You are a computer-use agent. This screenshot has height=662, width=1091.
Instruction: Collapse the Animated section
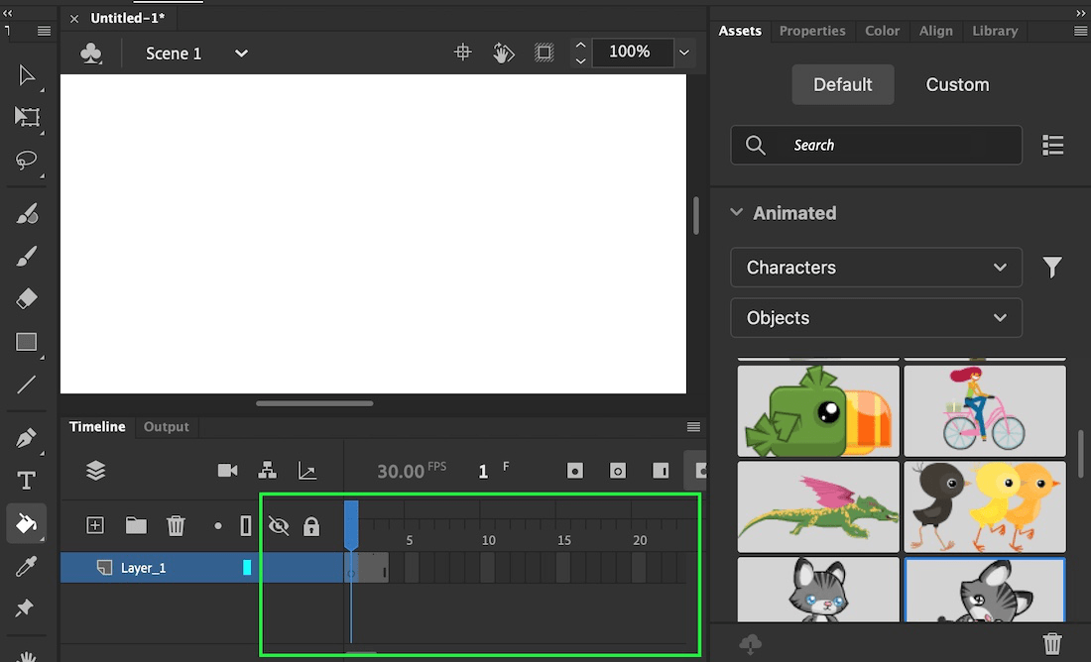click(736, 212)
